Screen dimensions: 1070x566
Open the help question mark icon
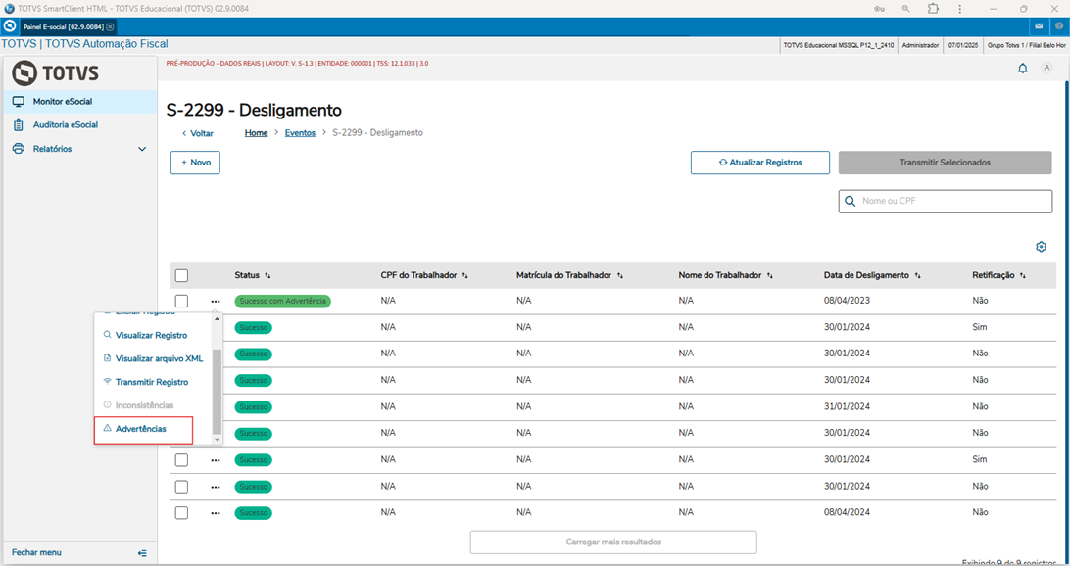point(1059,25)
